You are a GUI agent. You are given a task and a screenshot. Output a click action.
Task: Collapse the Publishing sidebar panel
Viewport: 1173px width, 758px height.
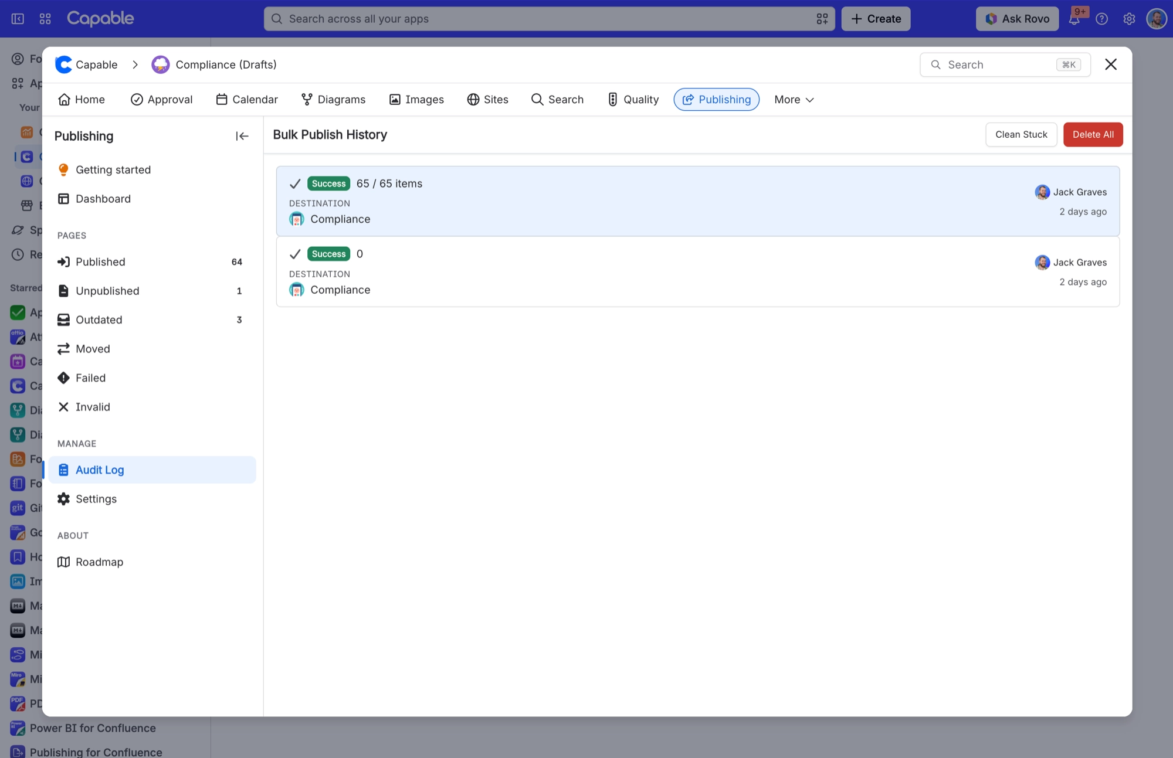[x=242, y=136]
